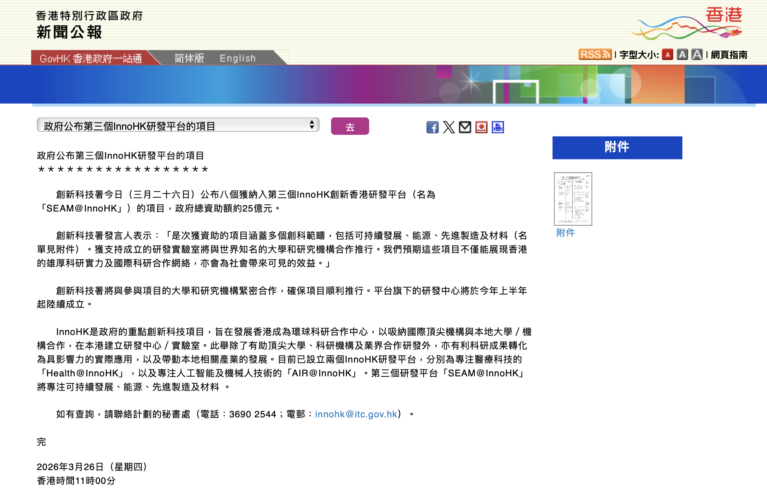Switch to the English version
Viewport: 767px width, 498px height.
click(237, 58)
